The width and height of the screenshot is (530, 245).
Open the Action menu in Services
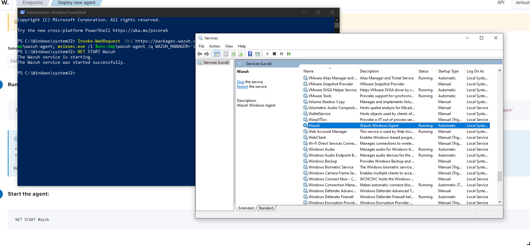point(215,46)
